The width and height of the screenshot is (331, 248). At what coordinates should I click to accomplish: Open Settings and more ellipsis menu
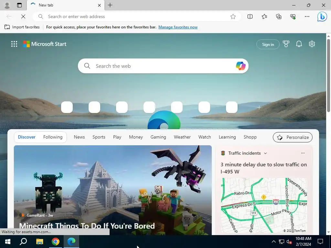pyautogui.click(x=307, y=16)
